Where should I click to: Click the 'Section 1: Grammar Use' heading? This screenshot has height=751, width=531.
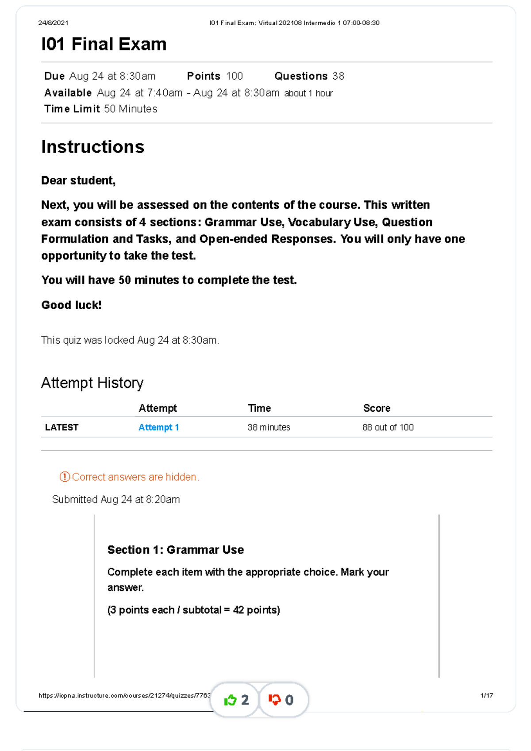pos(176,550)
